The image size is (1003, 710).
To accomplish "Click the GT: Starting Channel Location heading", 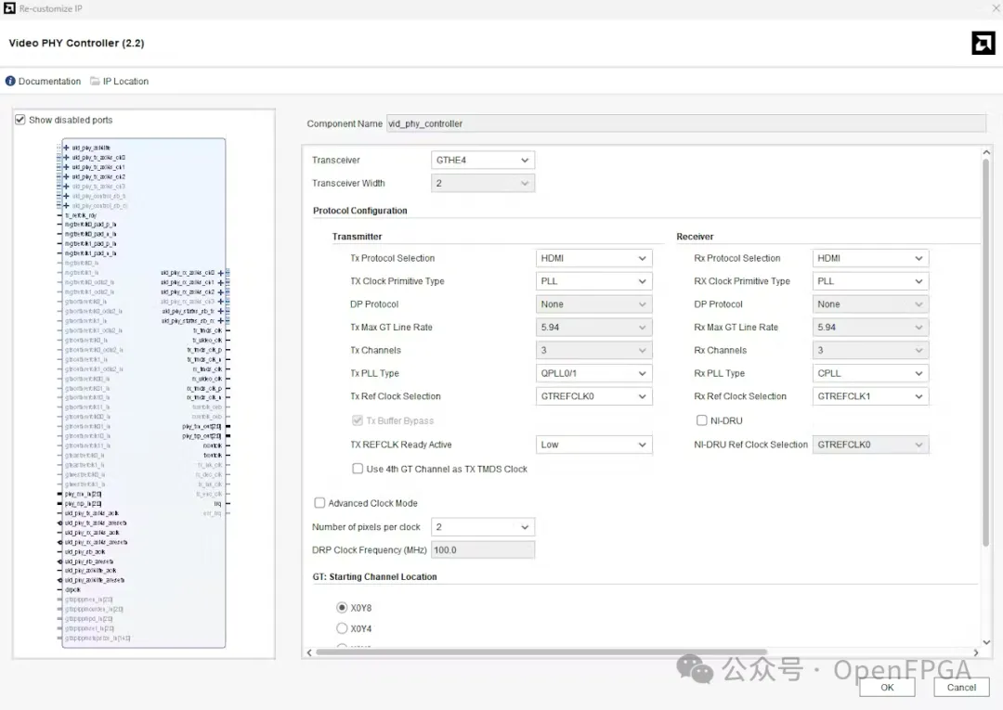I will coord(375,576).
